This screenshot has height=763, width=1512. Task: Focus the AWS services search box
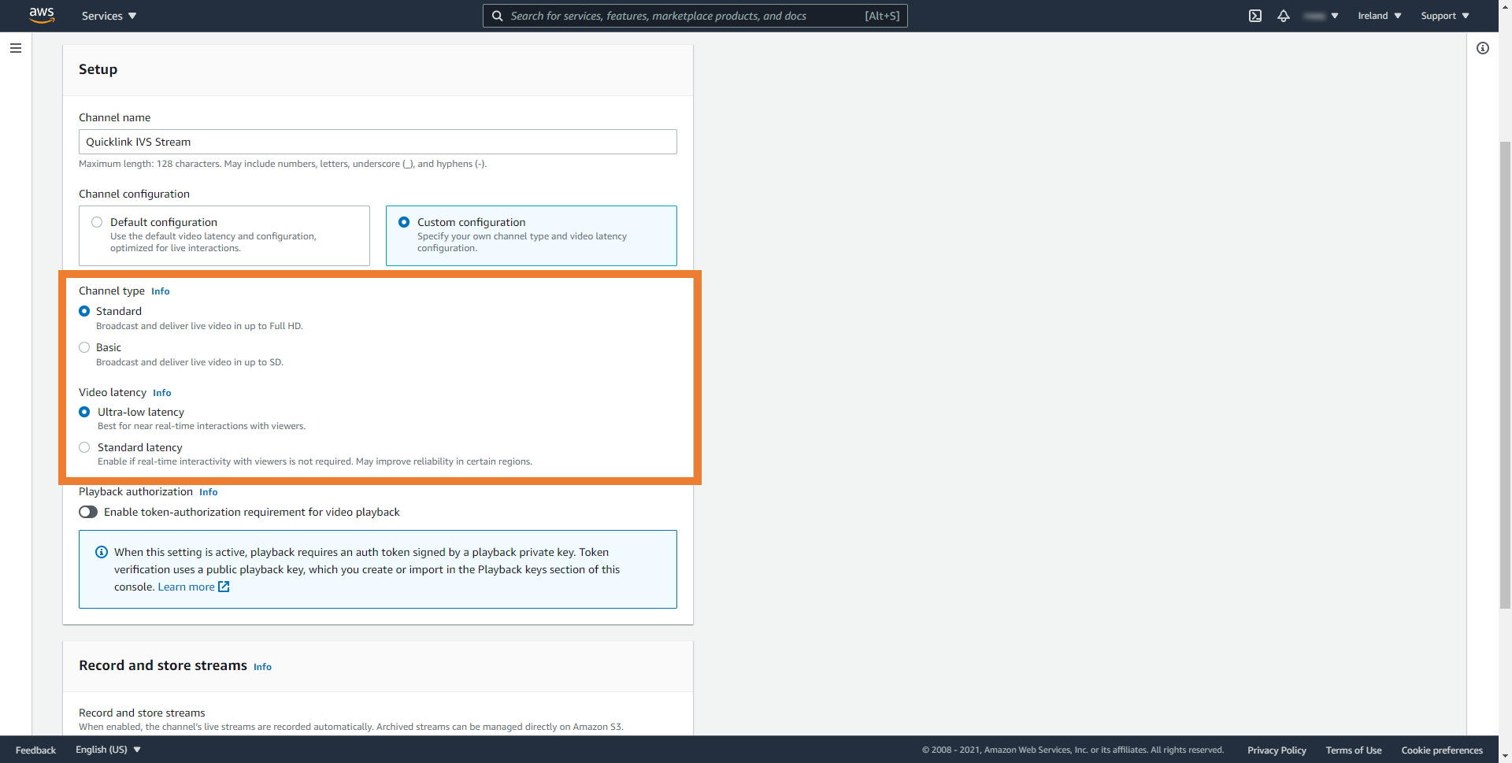pos(695,16)
